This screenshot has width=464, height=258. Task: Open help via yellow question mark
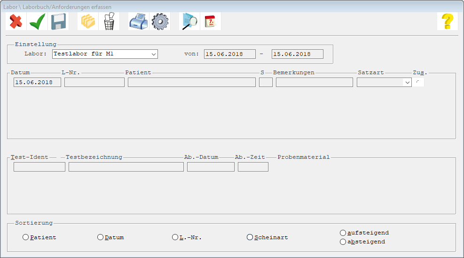click(448, 21)
